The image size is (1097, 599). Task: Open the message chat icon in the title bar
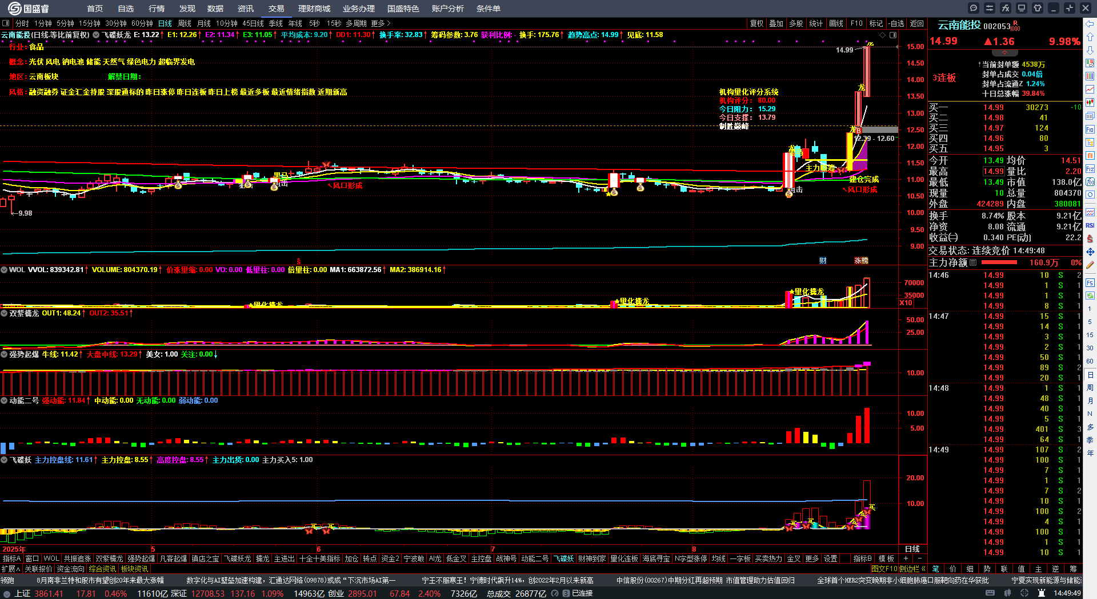[974, 8]
